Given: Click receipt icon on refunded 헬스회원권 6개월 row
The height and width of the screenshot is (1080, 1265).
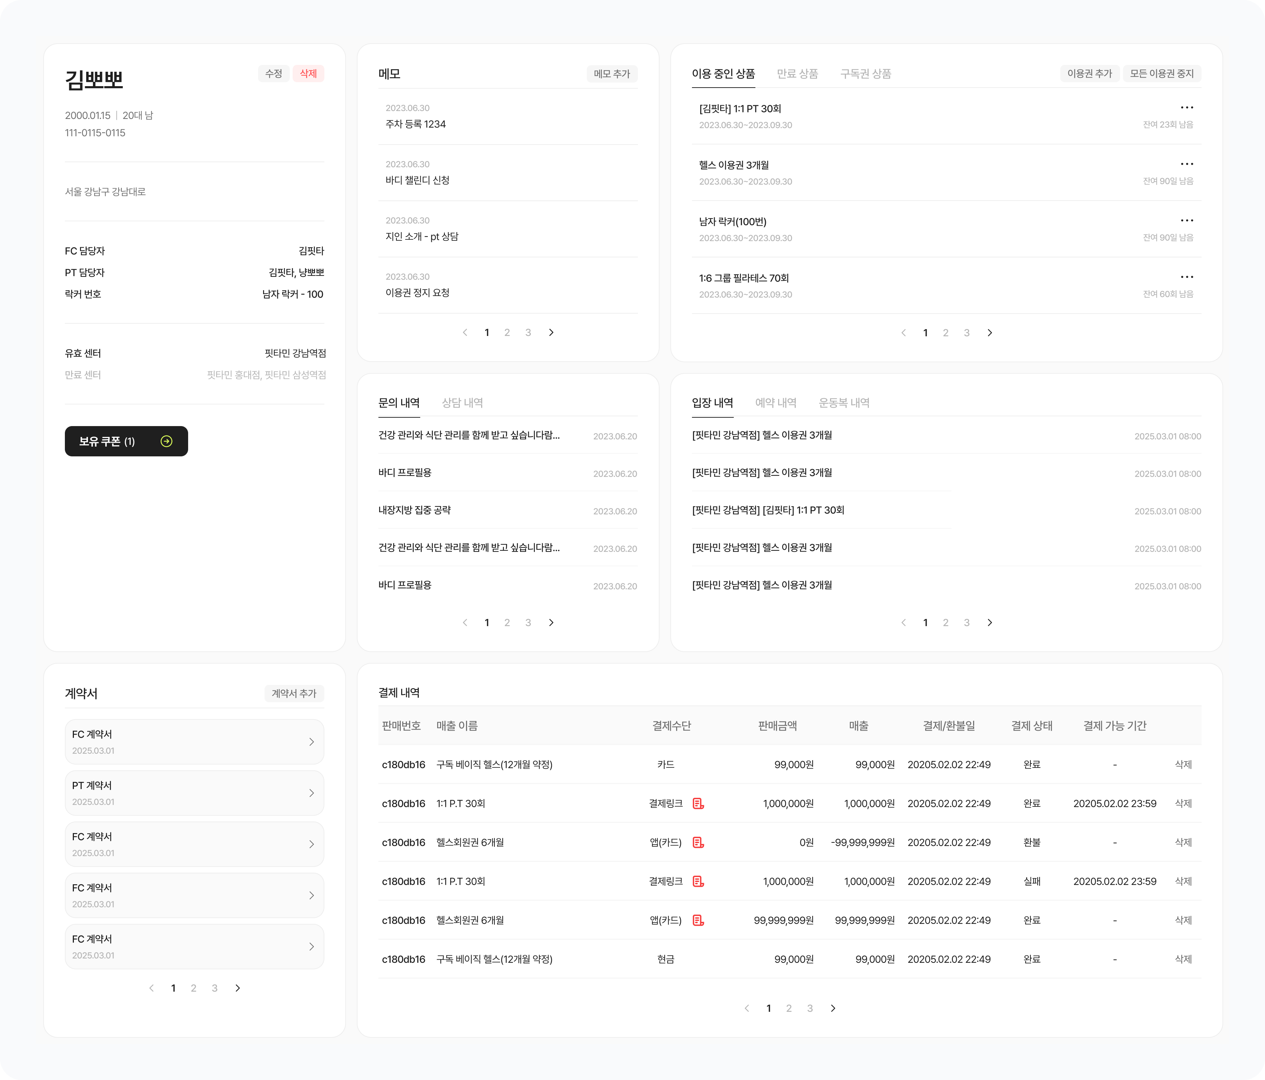Looking at the screenshot, I should (698, 842).
